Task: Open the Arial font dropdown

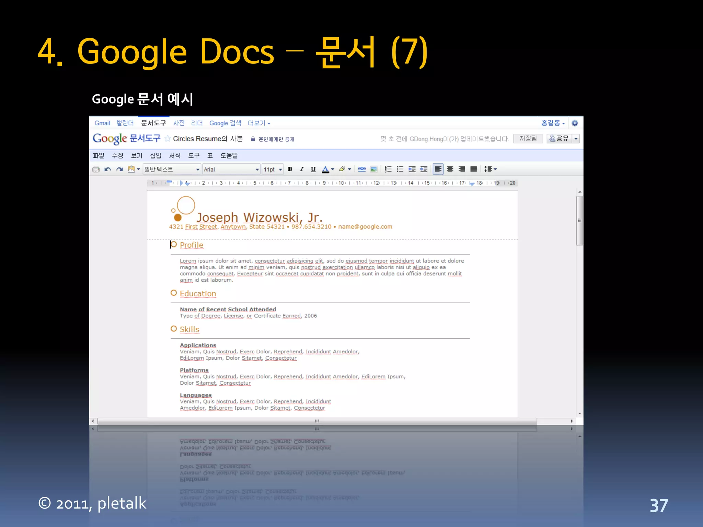Action: tap(231, 169)
